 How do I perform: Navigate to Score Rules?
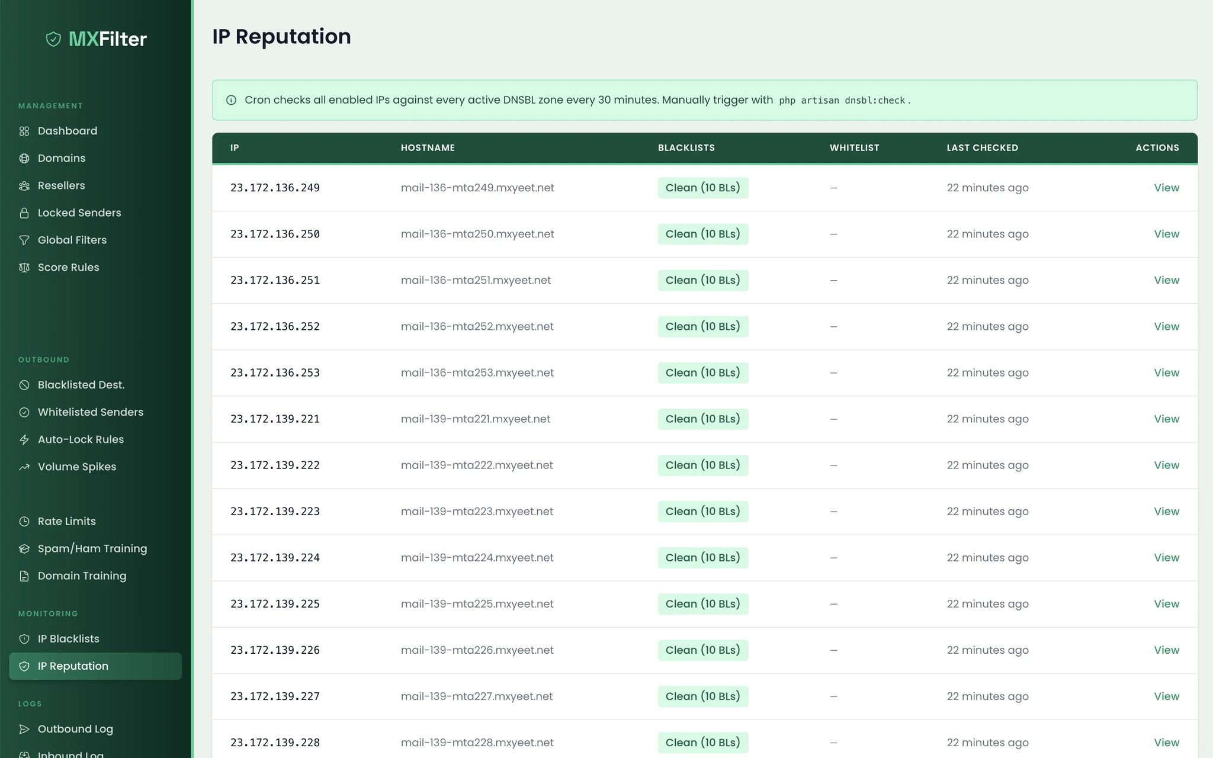coord(95,267)
